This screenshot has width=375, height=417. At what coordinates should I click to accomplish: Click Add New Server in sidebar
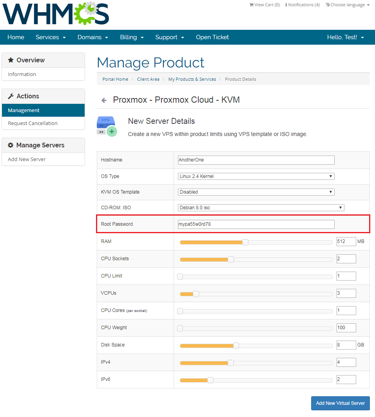[43, 159]
